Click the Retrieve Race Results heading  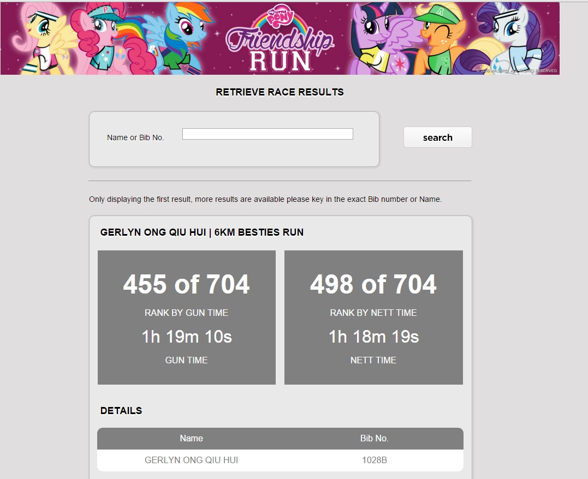click(x=280, y=92)
